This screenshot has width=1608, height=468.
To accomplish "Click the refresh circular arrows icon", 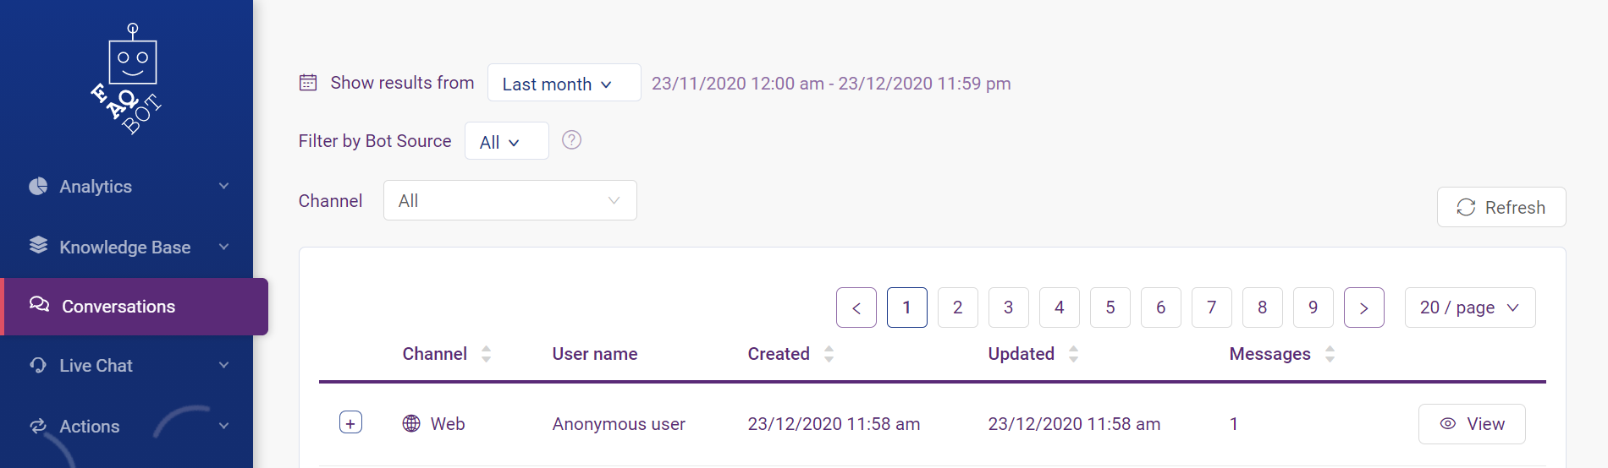I will (1466, 207).
